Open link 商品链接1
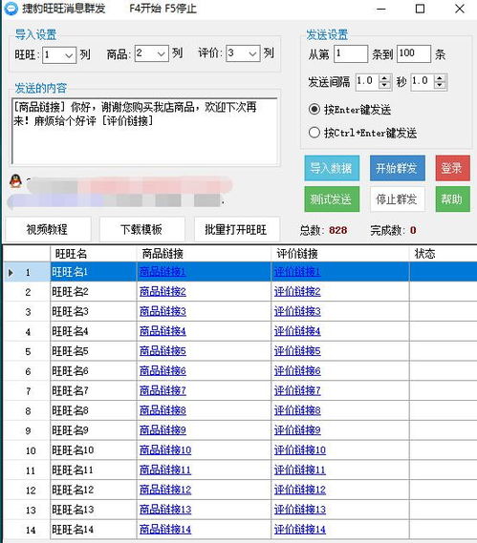Image resolution: width=477 pixels, height=543 pixels. (x=163, y=272)
